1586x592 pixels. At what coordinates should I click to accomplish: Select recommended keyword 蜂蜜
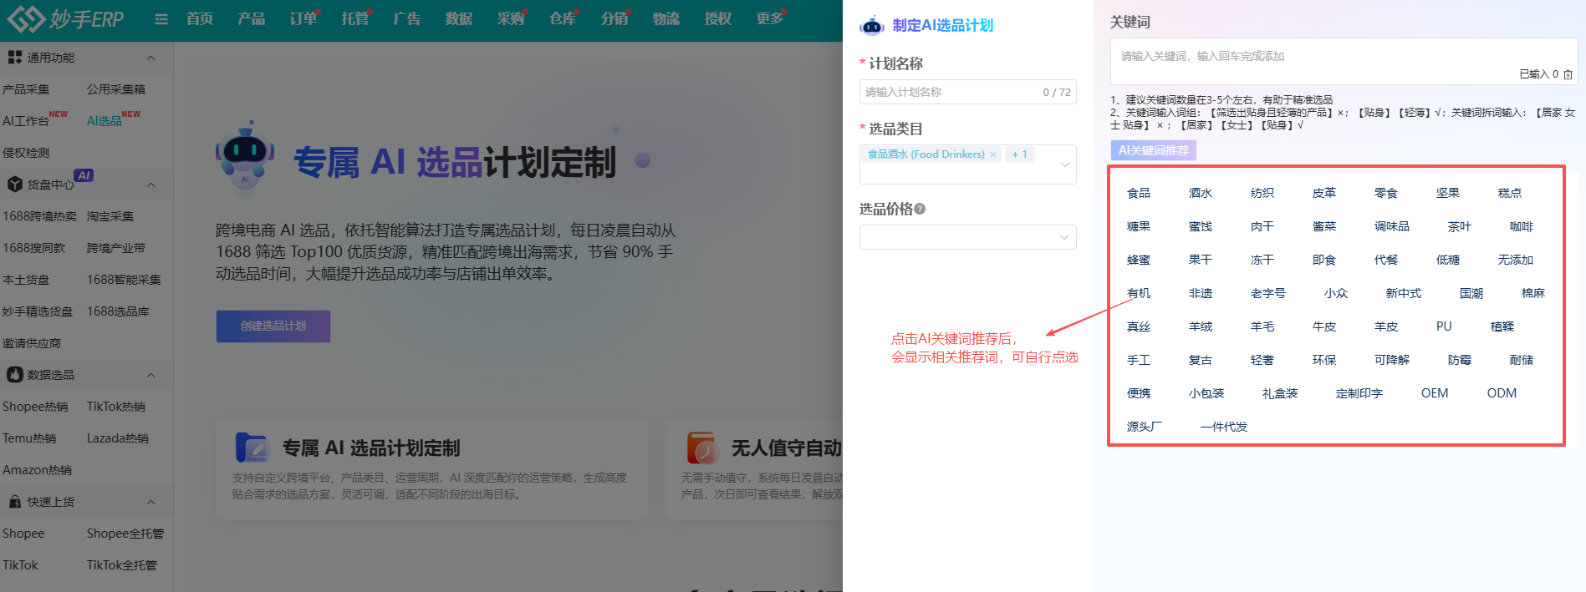click(1139, 260)
